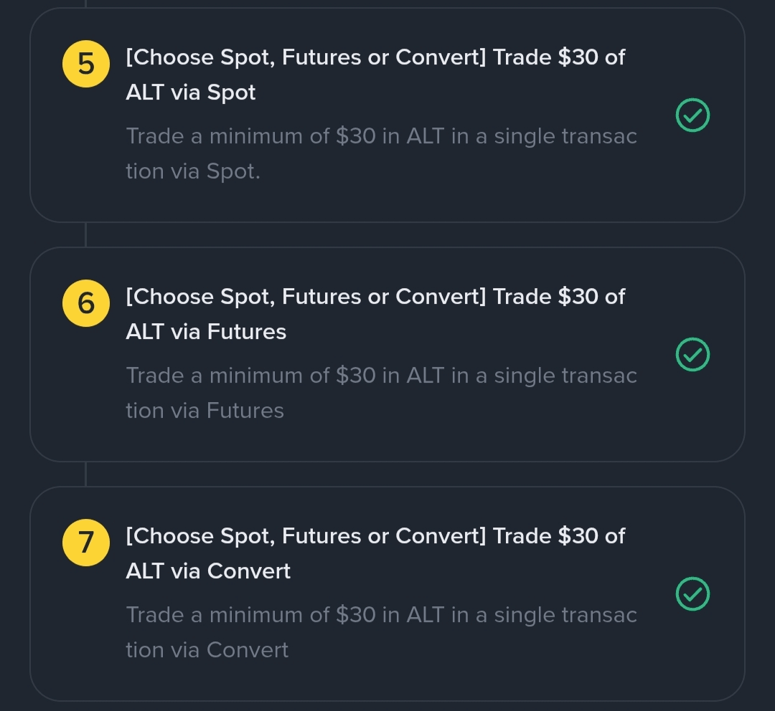Image resolution: width=775 pixels, height=711 pixels.
Task: Click green completed checkmark for Futures task
Action: coord(692,355)
